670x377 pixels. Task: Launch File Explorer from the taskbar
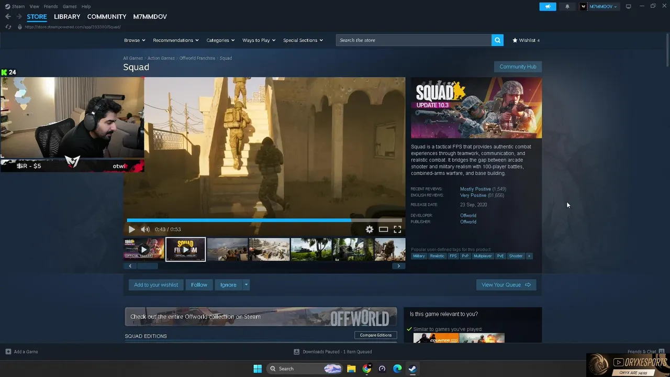pos(351,369)
